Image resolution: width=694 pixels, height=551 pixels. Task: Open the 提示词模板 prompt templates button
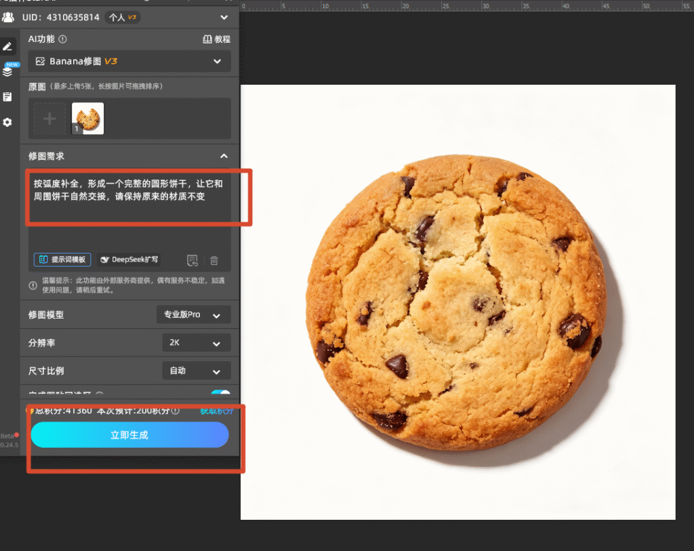(x=62, y=260)
